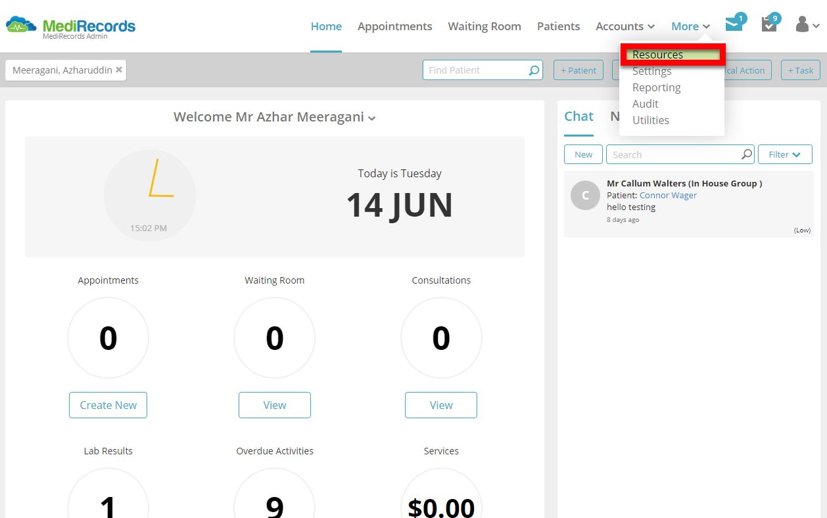827x518 pixels.
Task: Go to the Home navigation tab
Action: pyautogui.click(x=326, y=26)
